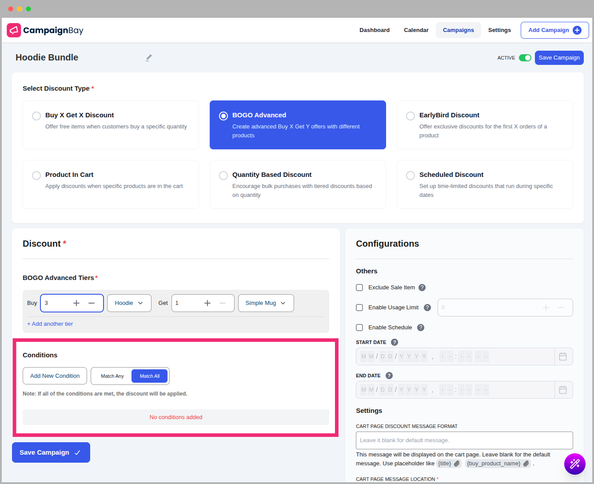The image size is (594, 484).
Task: Click the paperclip icon next to {title} placeholder
Action: click(457, 464)
